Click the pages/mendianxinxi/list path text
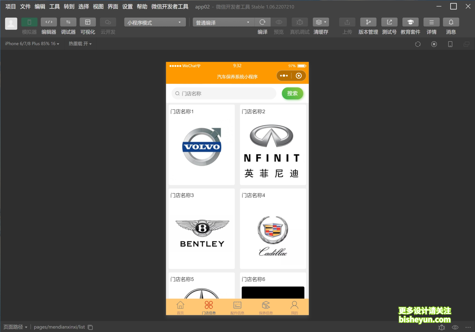The image size is (475, 332). pos(59,327)
